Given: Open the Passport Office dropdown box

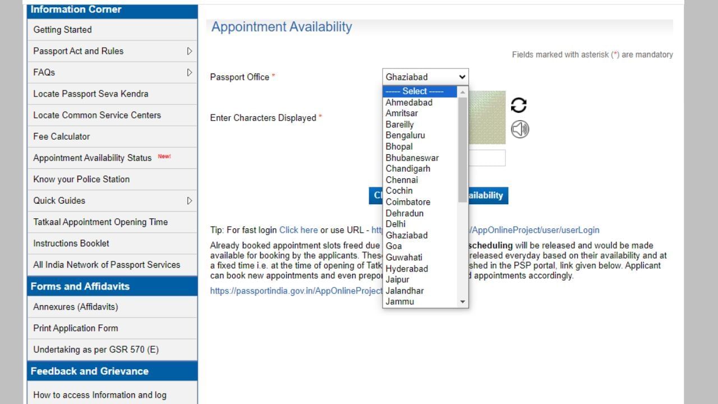Looking at the screenshot, I should click(x=425, y=77).
